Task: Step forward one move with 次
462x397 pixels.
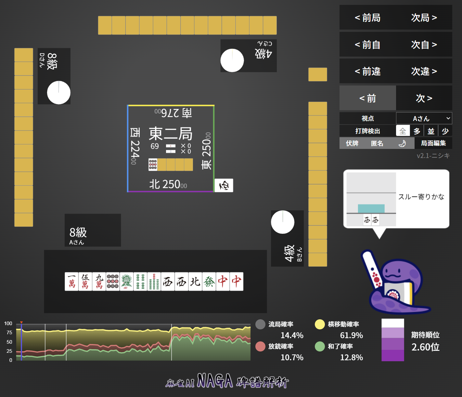Action: pyautogui.click(x=424, y=98)
